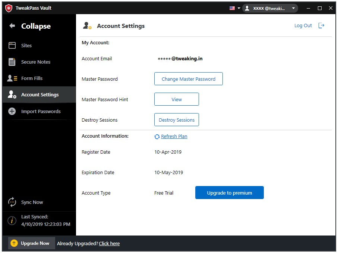
Task: Click the Account Settings header icon
Action: (x=87, y=26)
